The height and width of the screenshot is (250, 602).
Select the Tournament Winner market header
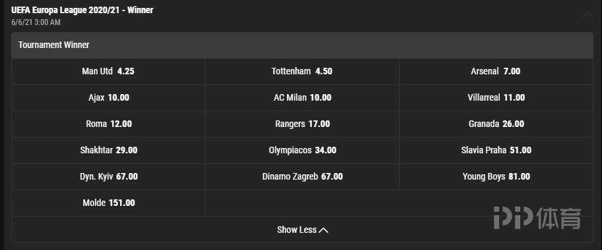(302, 45)
